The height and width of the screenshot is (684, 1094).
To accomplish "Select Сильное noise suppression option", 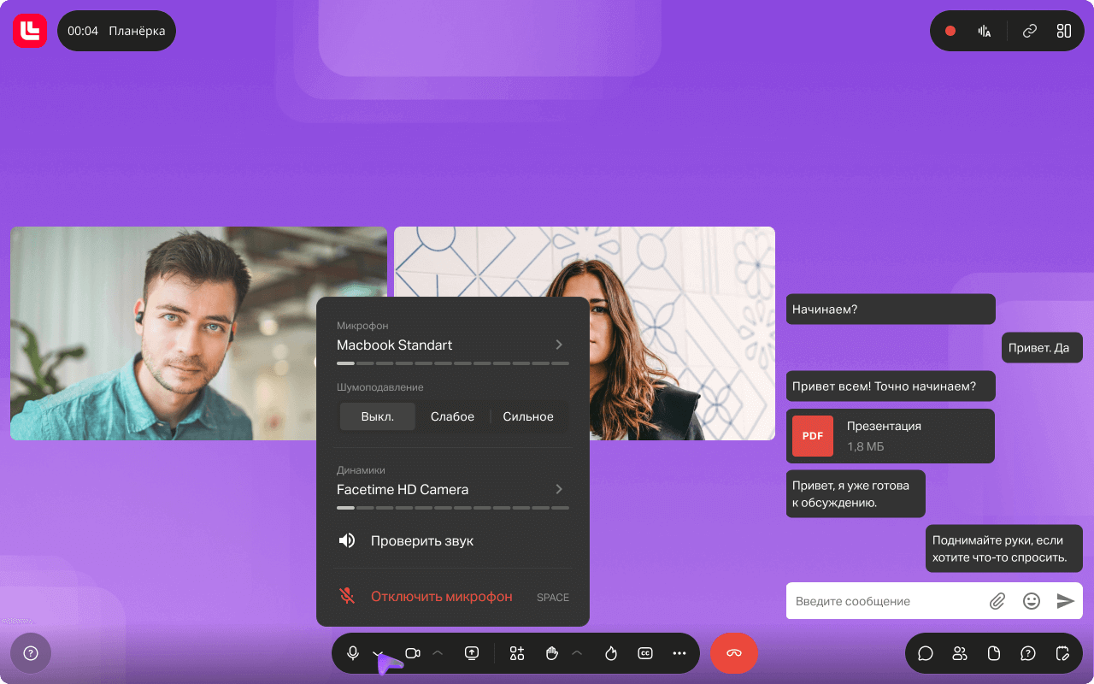I will (528, 416).
